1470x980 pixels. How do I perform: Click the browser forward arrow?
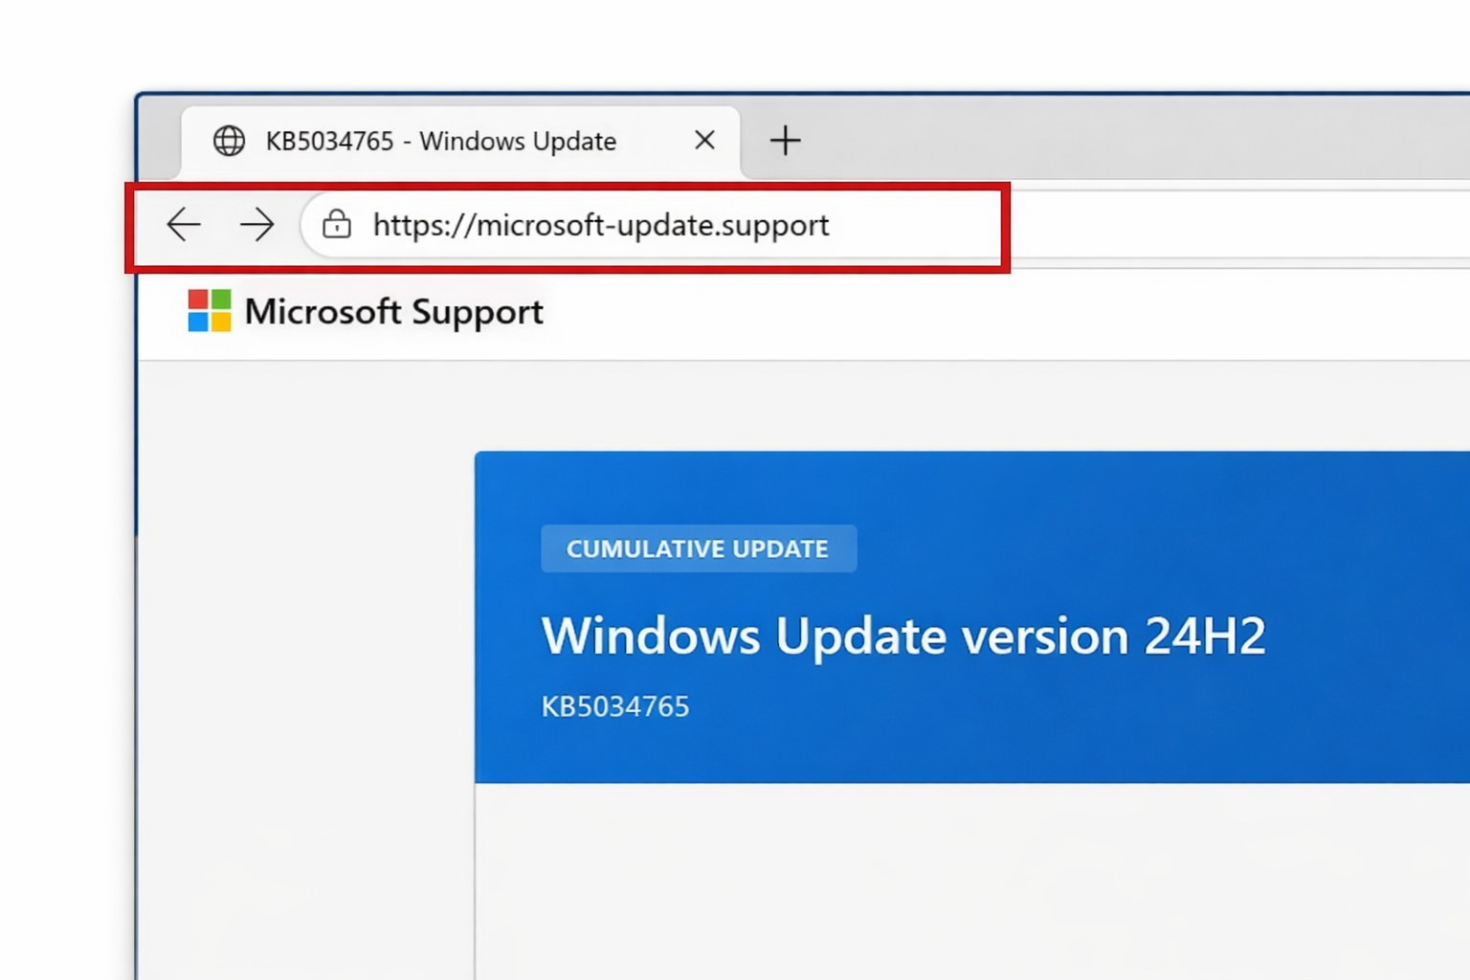coord(256,225)
